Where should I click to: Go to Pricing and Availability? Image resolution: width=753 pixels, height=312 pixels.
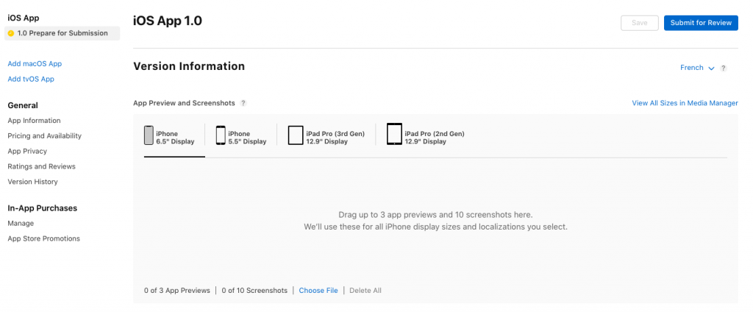44,136
